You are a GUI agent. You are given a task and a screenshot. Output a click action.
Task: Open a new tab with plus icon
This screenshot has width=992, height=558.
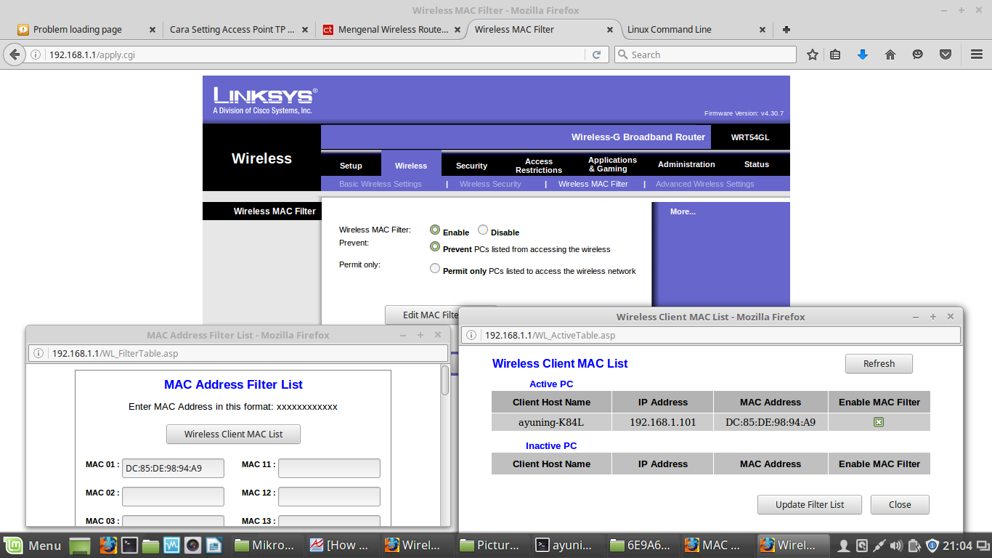point(786,30)
